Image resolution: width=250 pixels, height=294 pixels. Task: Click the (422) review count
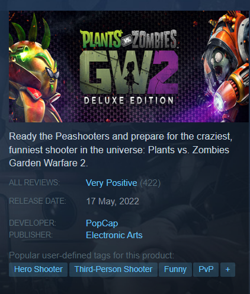150,183
